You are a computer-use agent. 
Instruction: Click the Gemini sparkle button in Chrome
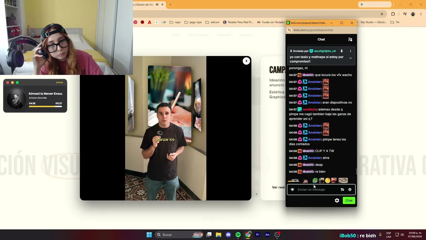pos(375,4)
